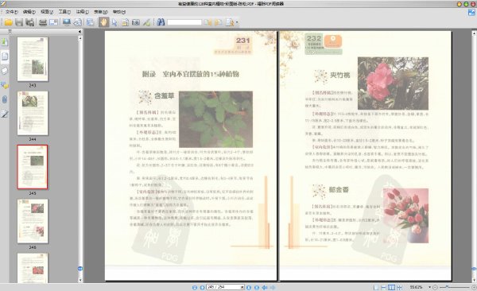This screenshot has height=291, width=477.
Task: Select the Hand tool
Action: (103, 22)
